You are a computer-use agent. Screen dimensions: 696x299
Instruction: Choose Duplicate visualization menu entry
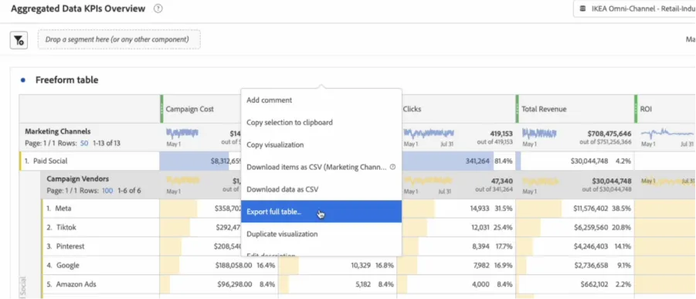(321, 233)
